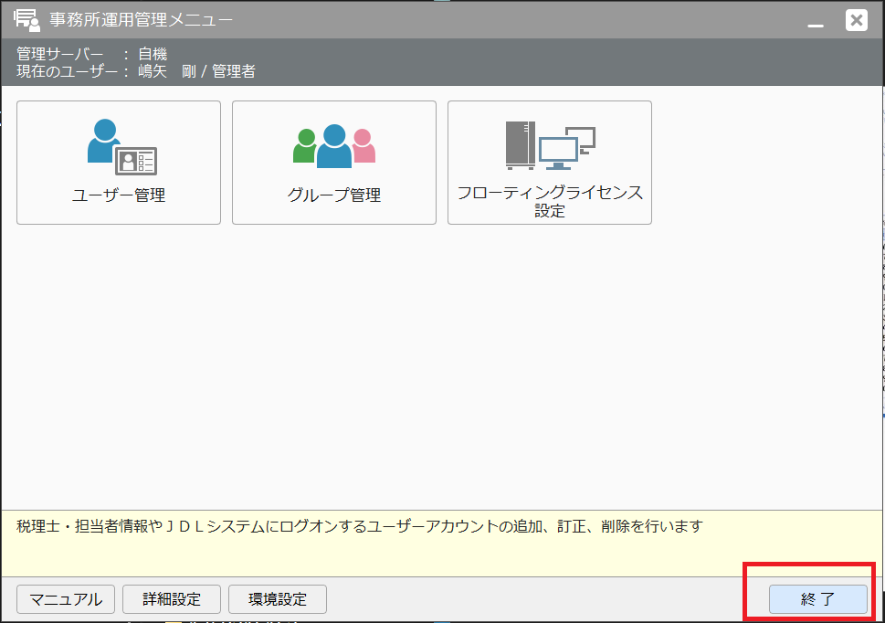Click the ID card part of the user icon
The width and height of the screenshot is (885, 623).
coord(137,162)
